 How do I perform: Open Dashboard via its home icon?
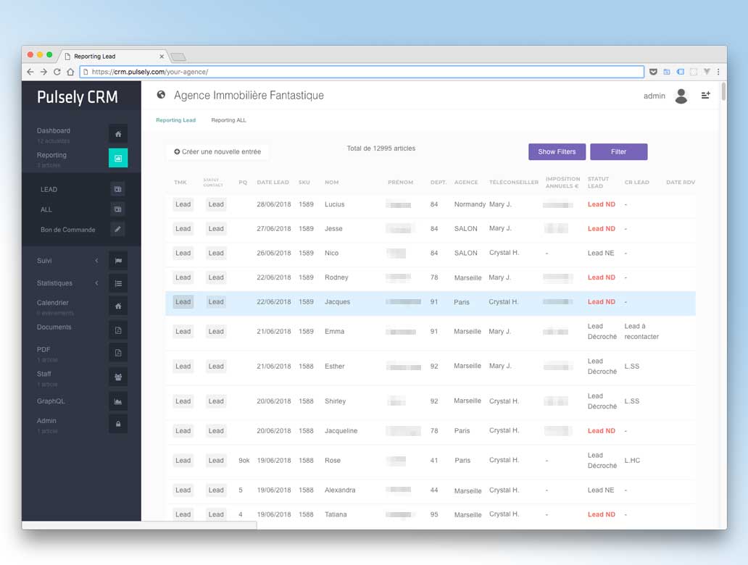click(118, 134)
